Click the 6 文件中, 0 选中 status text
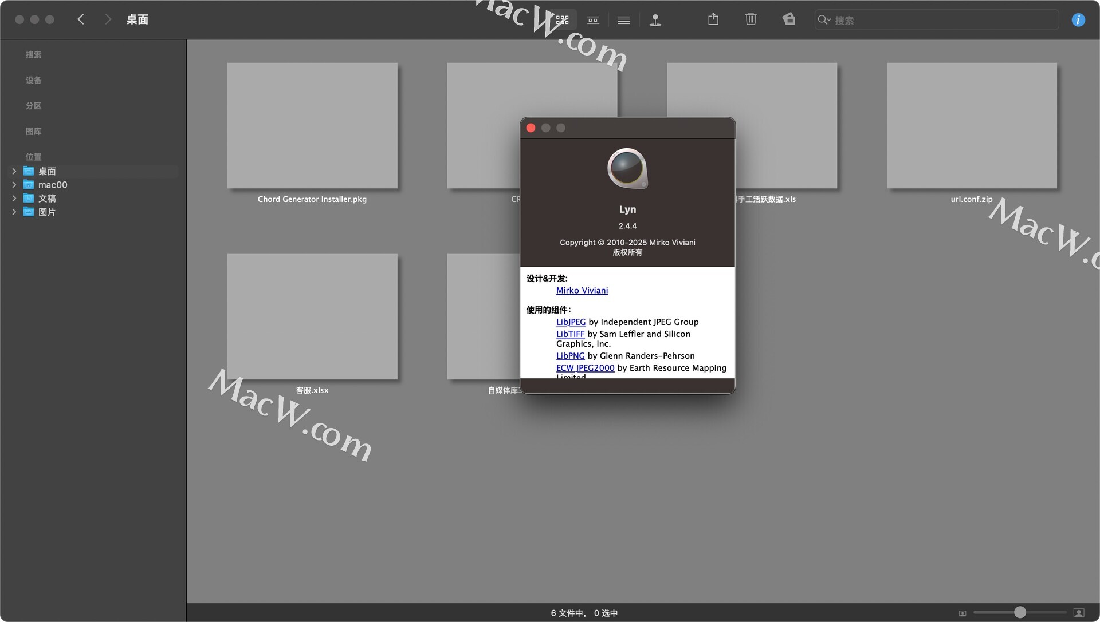This screenshot has height=622, width=1100. tap(584, 613)
